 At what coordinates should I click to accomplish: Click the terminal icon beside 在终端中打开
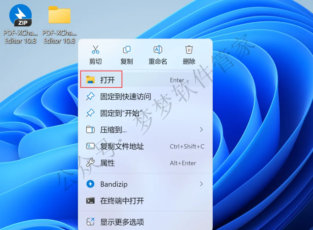[90, 201]
